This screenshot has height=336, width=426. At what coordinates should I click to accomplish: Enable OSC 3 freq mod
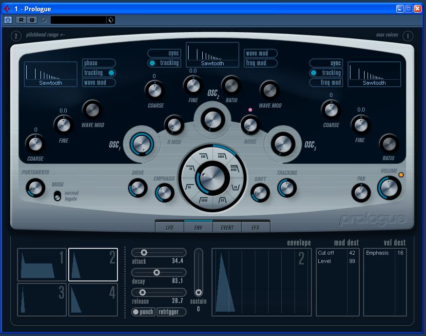point(326,82)
